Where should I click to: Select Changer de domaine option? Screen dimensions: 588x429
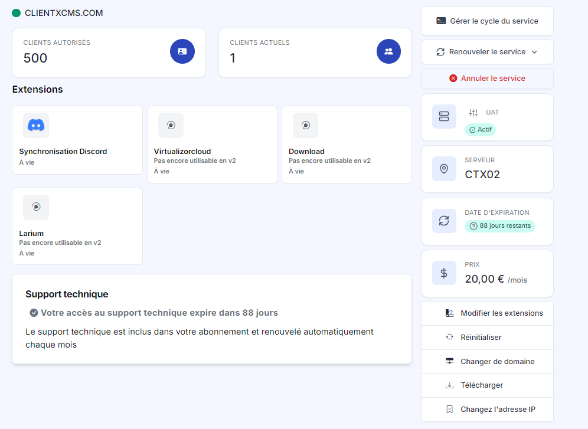[497, 362]
